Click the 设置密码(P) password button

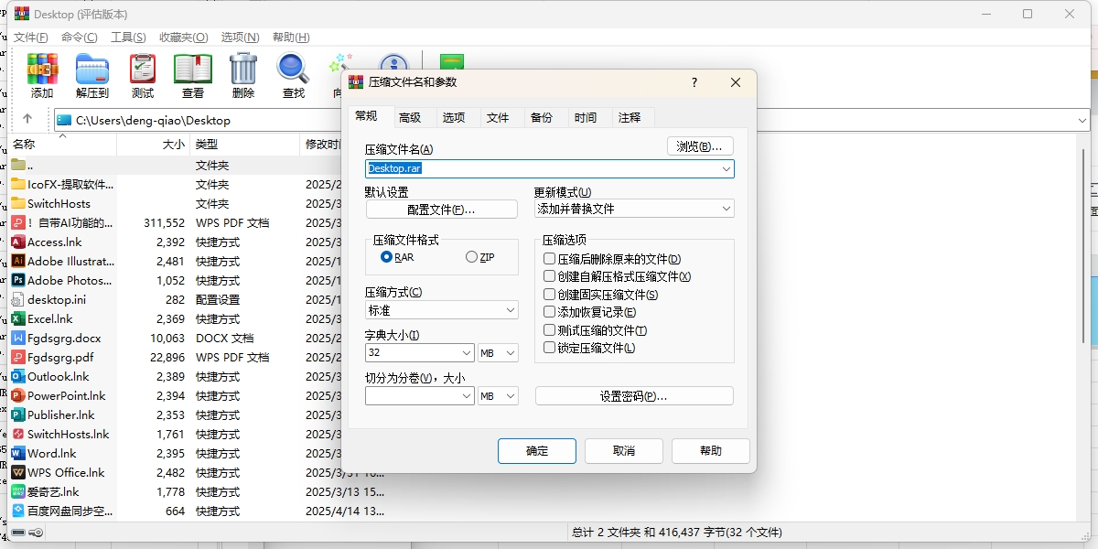(x=634, y=395)
